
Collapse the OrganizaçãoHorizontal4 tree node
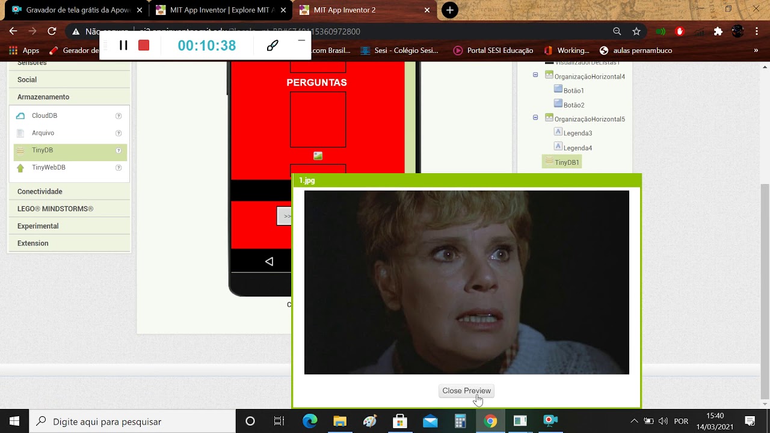[x=535, y=75]
